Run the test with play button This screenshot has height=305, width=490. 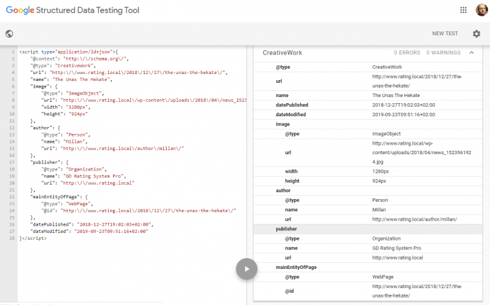246,269
